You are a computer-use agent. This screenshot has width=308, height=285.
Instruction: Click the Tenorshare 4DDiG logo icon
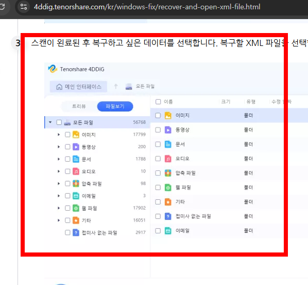[53, 69]
